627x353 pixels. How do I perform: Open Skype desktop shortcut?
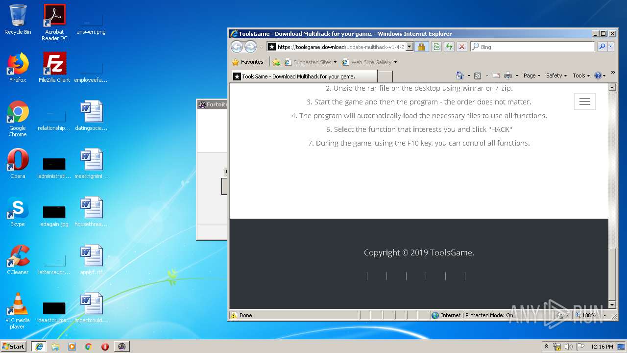[18, 212]
